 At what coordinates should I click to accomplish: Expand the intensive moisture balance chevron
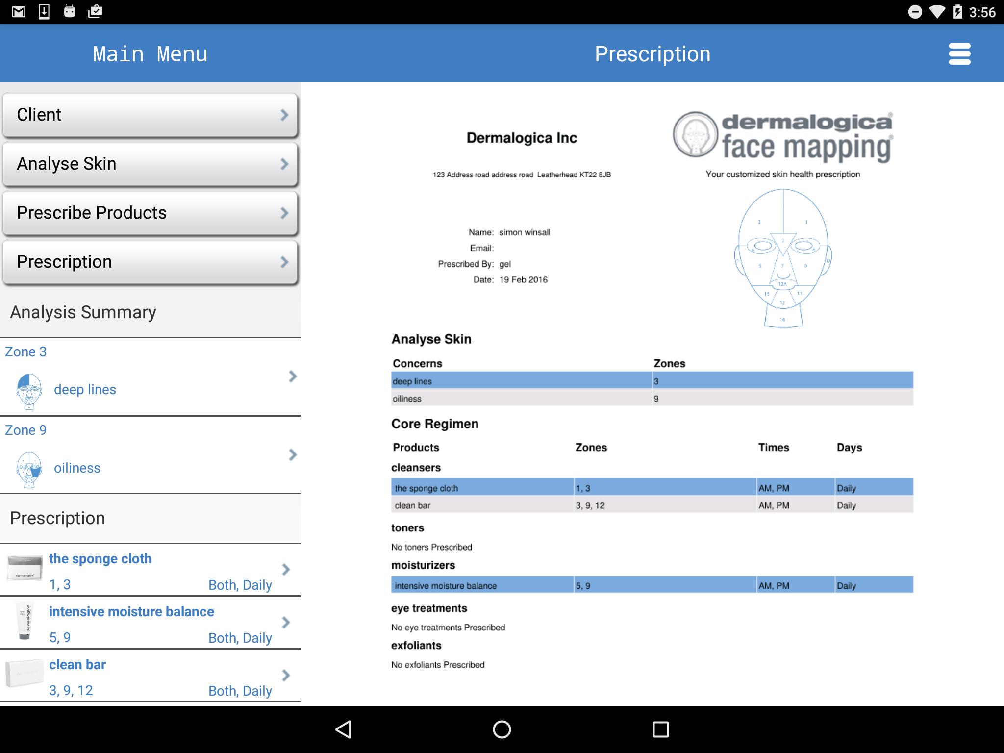pos(286,622)
